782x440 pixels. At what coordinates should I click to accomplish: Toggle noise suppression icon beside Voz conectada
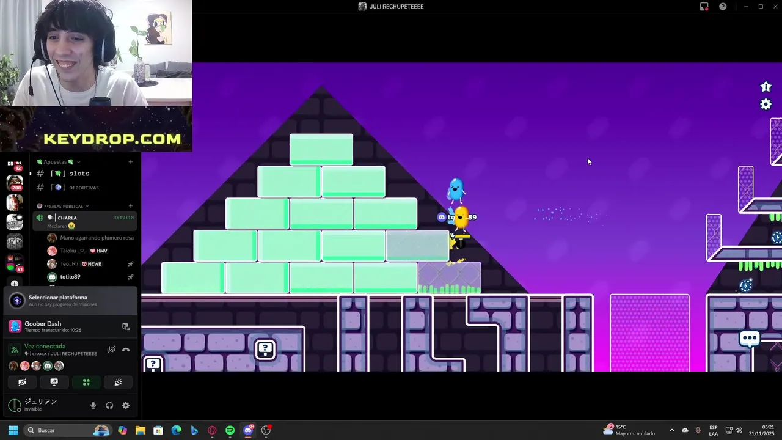[111, 350]
